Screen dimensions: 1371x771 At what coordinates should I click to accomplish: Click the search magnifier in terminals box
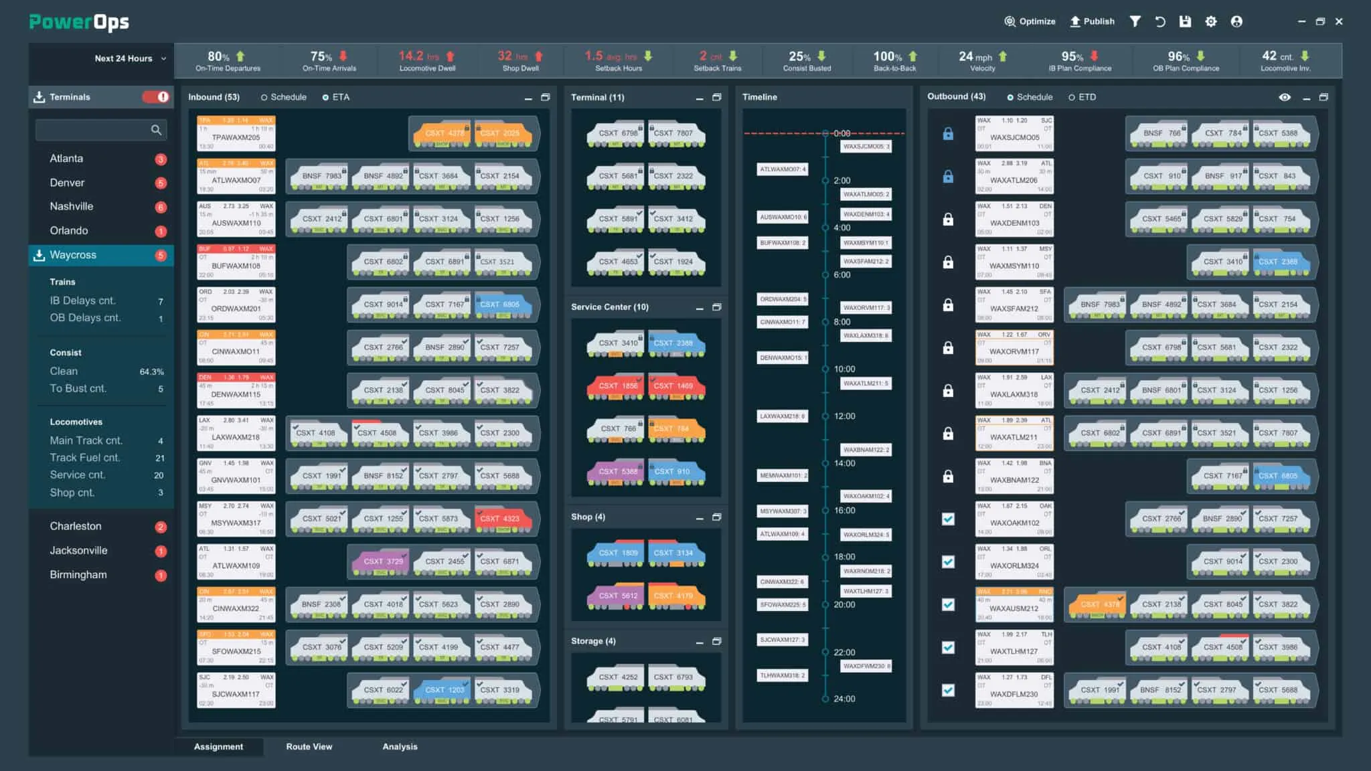pos(156,130)
